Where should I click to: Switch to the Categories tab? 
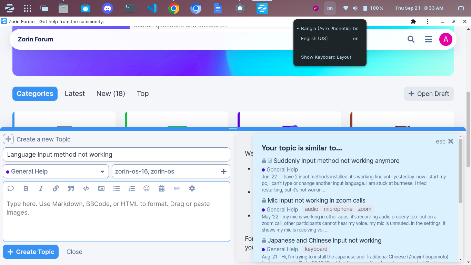35,94
